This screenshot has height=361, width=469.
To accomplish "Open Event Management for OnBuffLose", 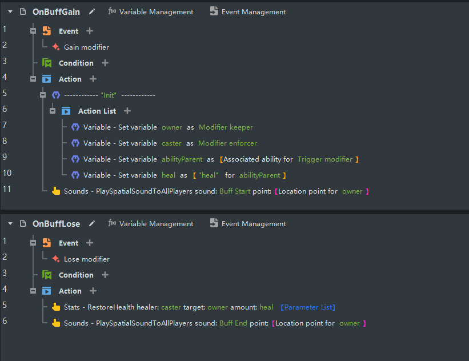I will [x=248, y=223].
